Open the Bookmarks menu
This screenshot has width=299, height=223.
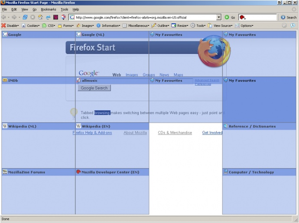tap(49, 10)
